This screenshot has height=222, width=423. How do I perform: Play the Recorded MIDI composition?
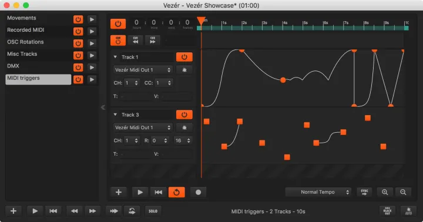(x=92, y=32)
